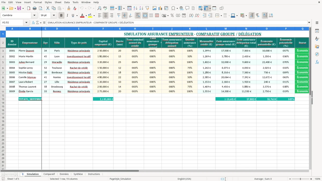Image resolution: width=322 pixels, height=181 pixels.
Task: Open Print Preview toggle
Action: pos(40,8)
